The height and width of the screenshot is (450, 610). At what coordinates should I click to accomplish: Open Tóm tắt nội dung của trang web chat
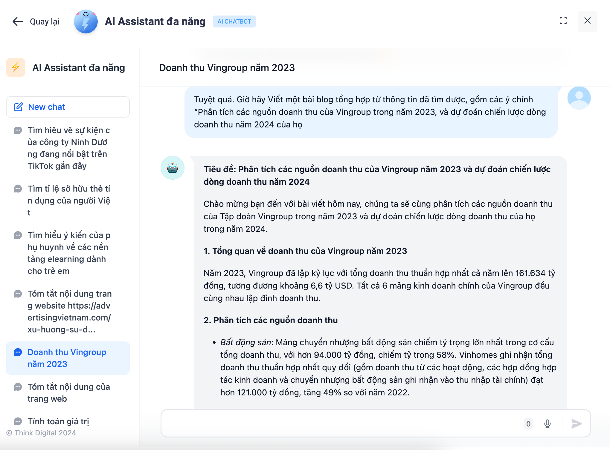[x=69, y=393]
